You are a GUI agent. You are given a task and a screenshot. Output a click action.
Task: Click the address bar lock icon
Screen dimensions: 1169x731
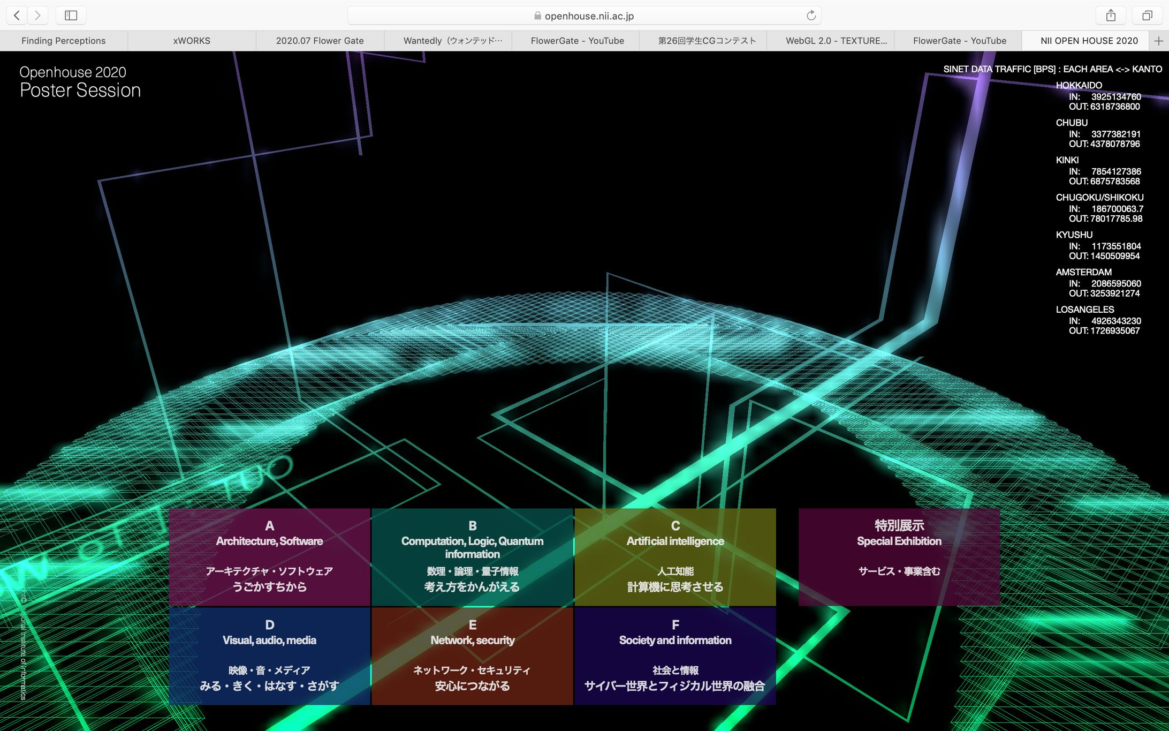click(x=537, y=16)
